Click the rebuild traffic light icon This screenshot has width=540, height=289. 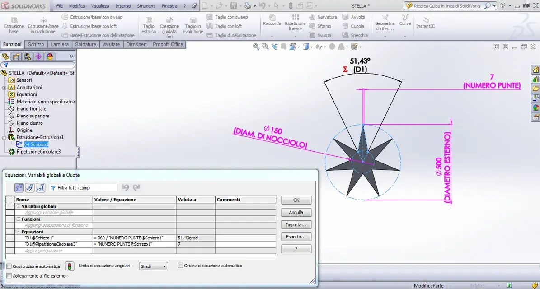tap(70, 266)
